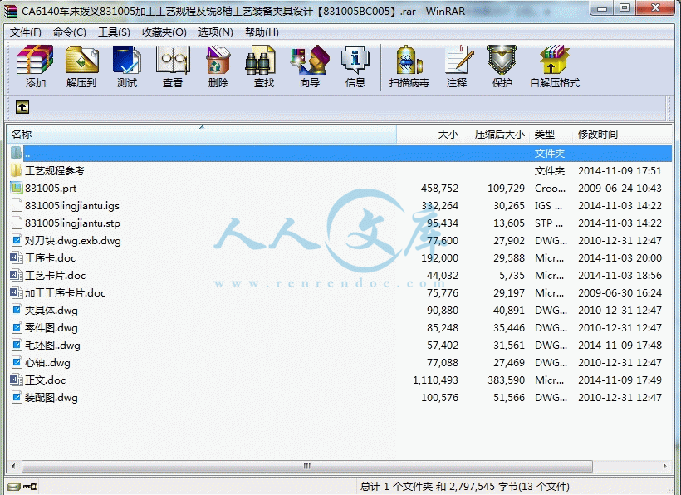681x495 pixels.
Task: Click the disk icon in status bar
Action: tap(13, 487)
